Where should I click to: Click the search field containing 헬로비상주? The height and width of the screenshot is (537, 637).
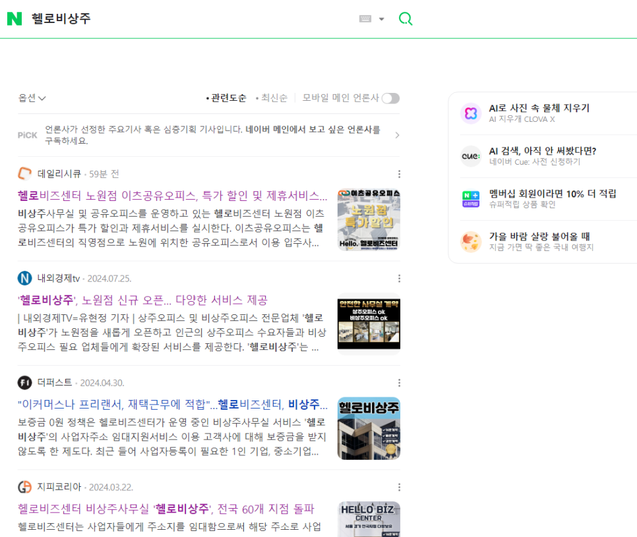(191, 18)
